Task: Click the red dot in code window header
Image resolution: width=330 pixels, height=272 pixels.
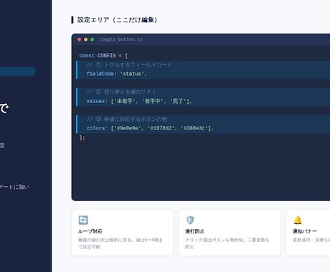Action: pos(80,39)
